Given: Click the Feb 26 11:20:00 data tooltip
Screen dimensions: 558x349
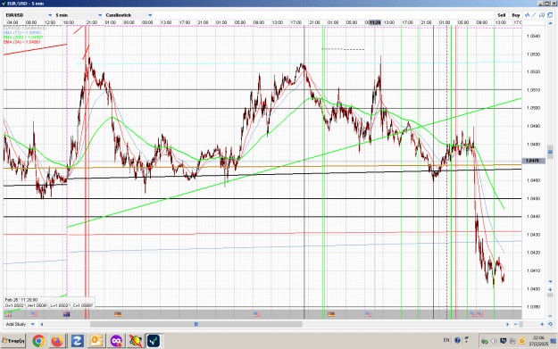Looking at the screenshot, I should pyautogui.click(x=49, y=303).
